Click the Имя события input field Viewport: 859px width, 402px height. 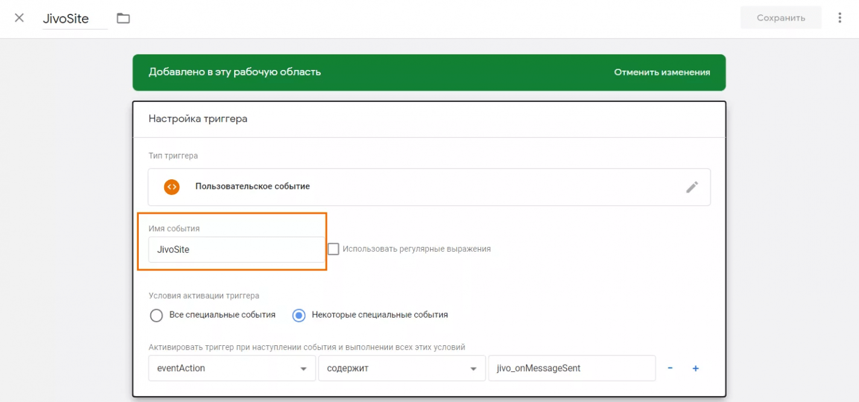click(x=236, y=249)
